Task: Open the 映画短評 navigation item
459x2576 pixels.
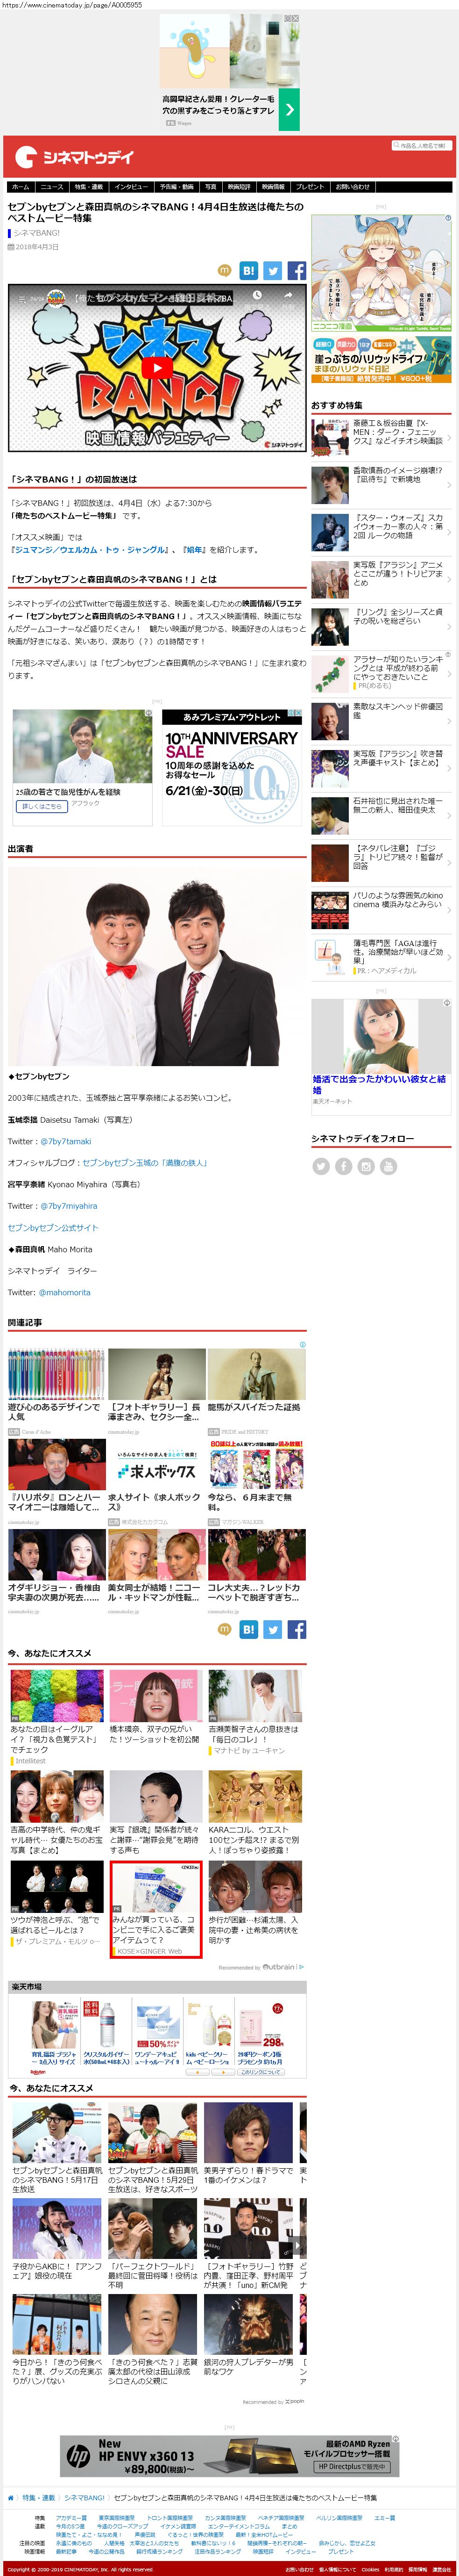Action: (x=240, y=186)
